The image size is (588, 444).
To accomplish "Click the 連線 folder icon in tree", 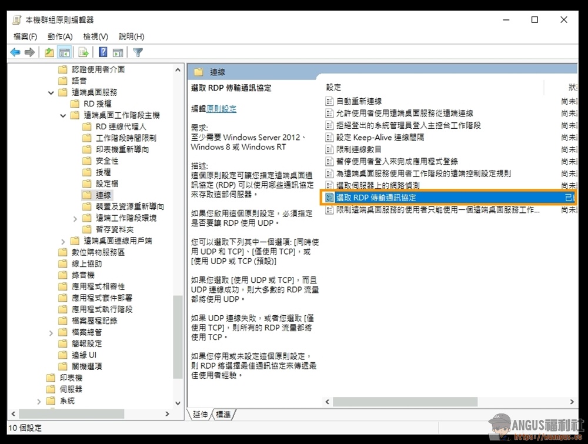I will (87, 195).
